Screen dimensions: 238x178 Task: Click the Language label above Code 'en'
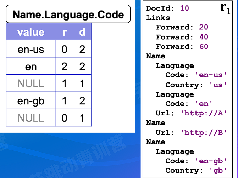[175, 95]
